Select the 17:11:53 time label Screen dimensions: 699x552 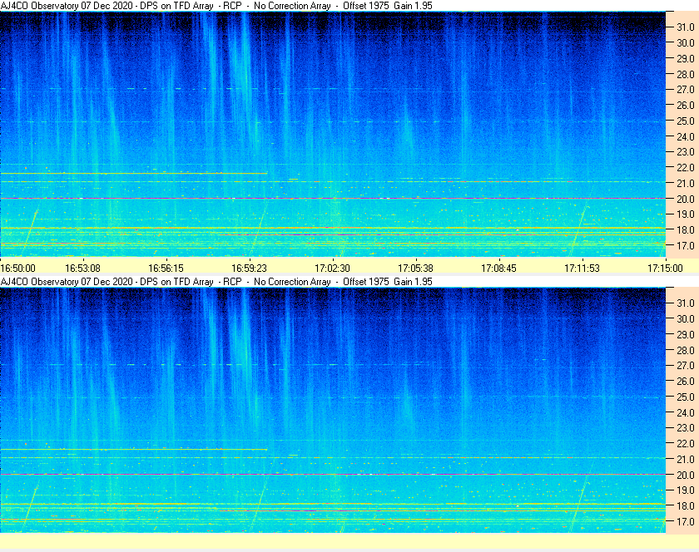point(582,269)
